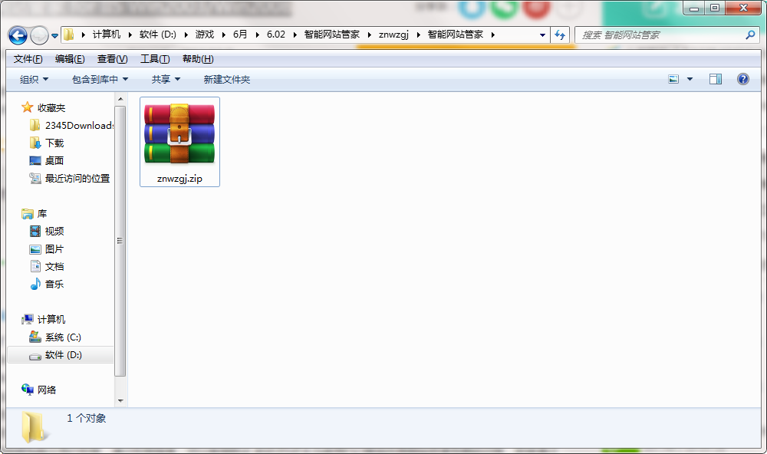Viewport: 767px width, 454px height.
Task: Select znwzgj in the address path
Action: coord(393,35)
